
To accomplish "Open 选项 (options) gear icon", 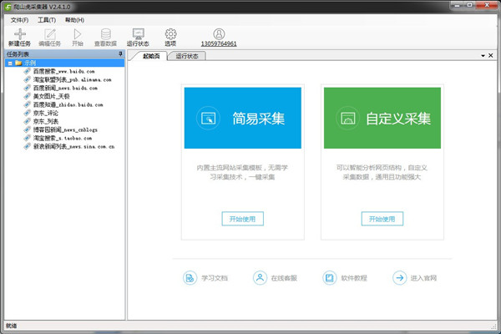I will (x=170, y=34).
